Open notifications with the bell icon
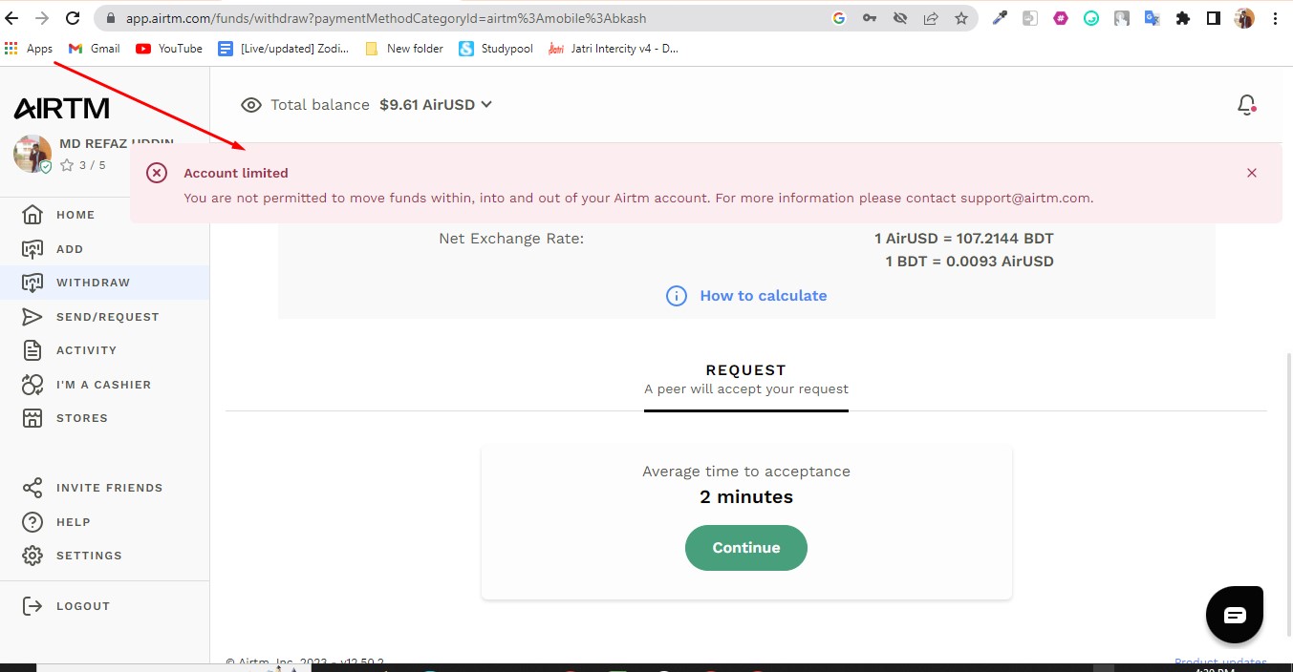The height and width of the screenshot is (672, 1293). coord(1246,105)
